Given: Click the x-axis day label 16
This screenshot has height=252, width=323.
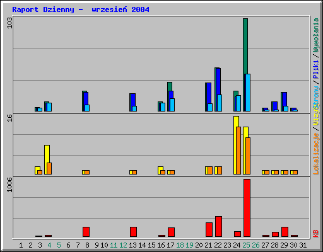Looking at the screenshot, I should coord(161,245).
